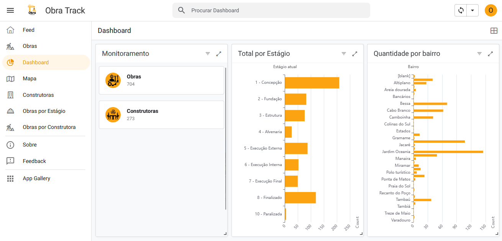Click the grid layout icon near Dashboard title
The height and width of the screenshot is (241, 502).
point(494,30)
